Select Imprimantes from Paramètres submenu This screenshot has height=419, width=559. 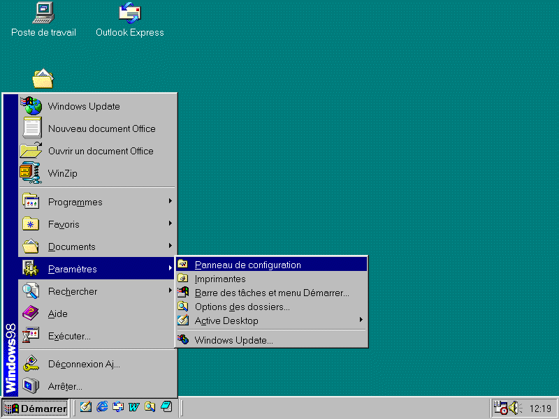coord(220,279)
